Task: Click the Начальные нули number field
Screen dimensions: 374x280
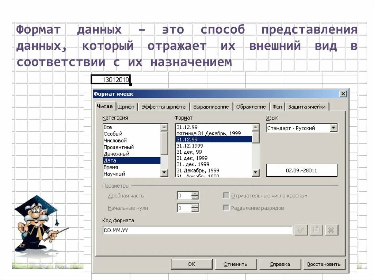Action: point(184,208)
